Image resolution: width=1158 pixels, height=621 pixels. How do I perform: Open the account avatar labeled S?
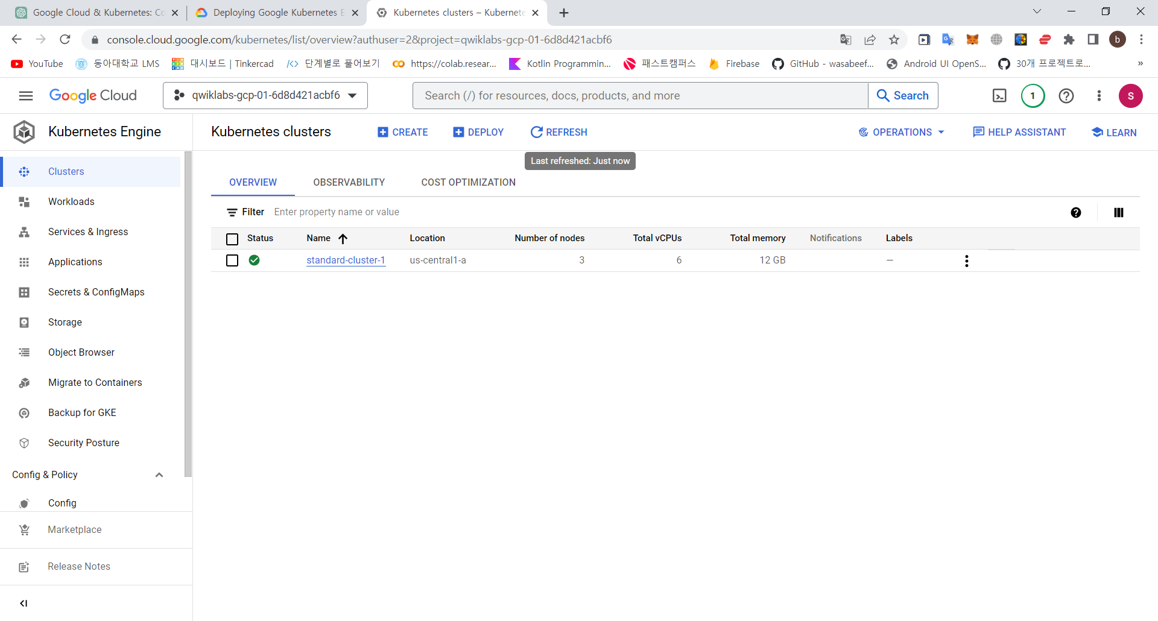pos(1130,96)
